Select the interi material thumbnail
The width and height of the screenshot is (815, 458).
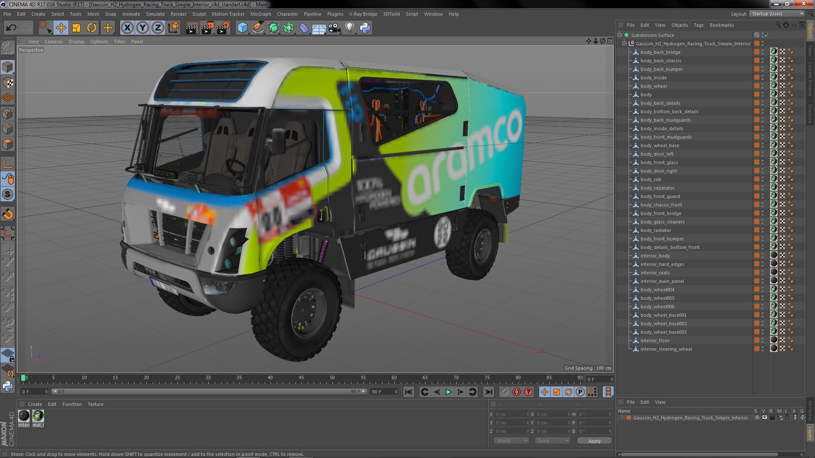[24, 418]
